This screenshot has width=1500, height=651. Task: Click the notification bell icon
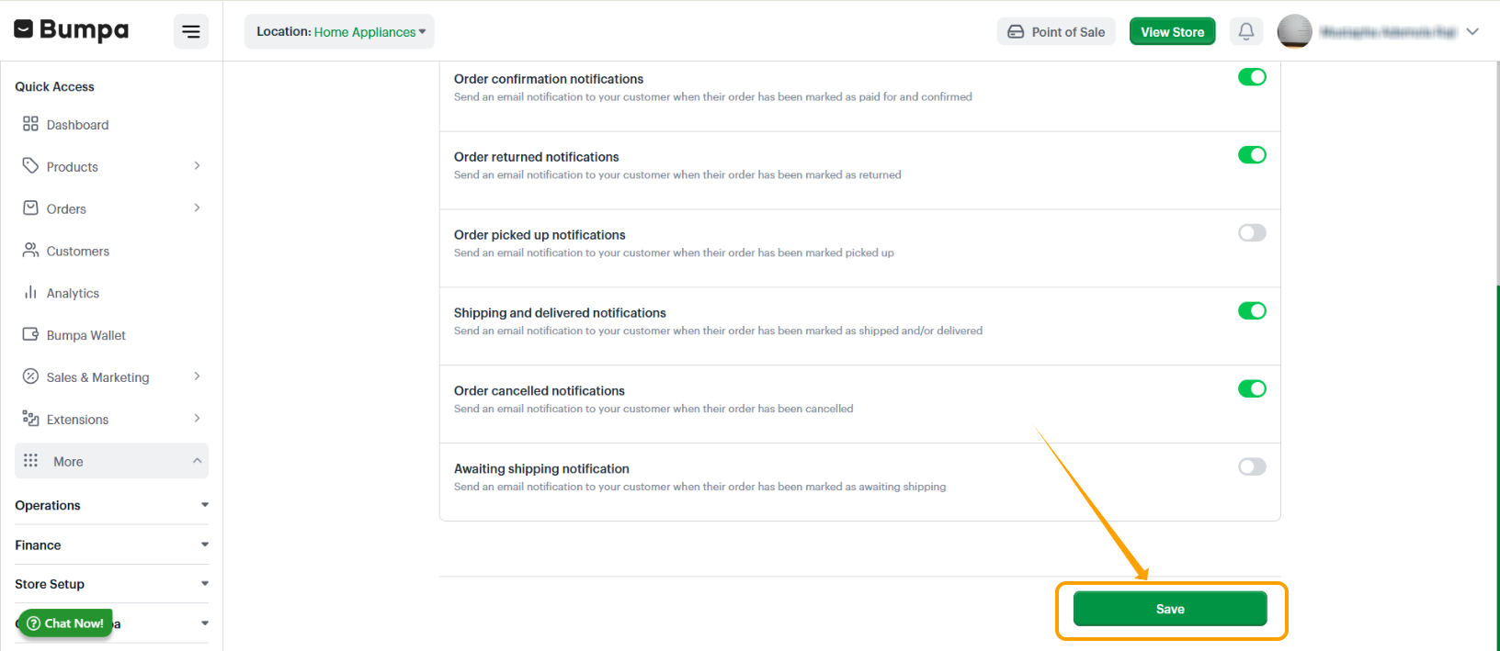[1246, 30]
